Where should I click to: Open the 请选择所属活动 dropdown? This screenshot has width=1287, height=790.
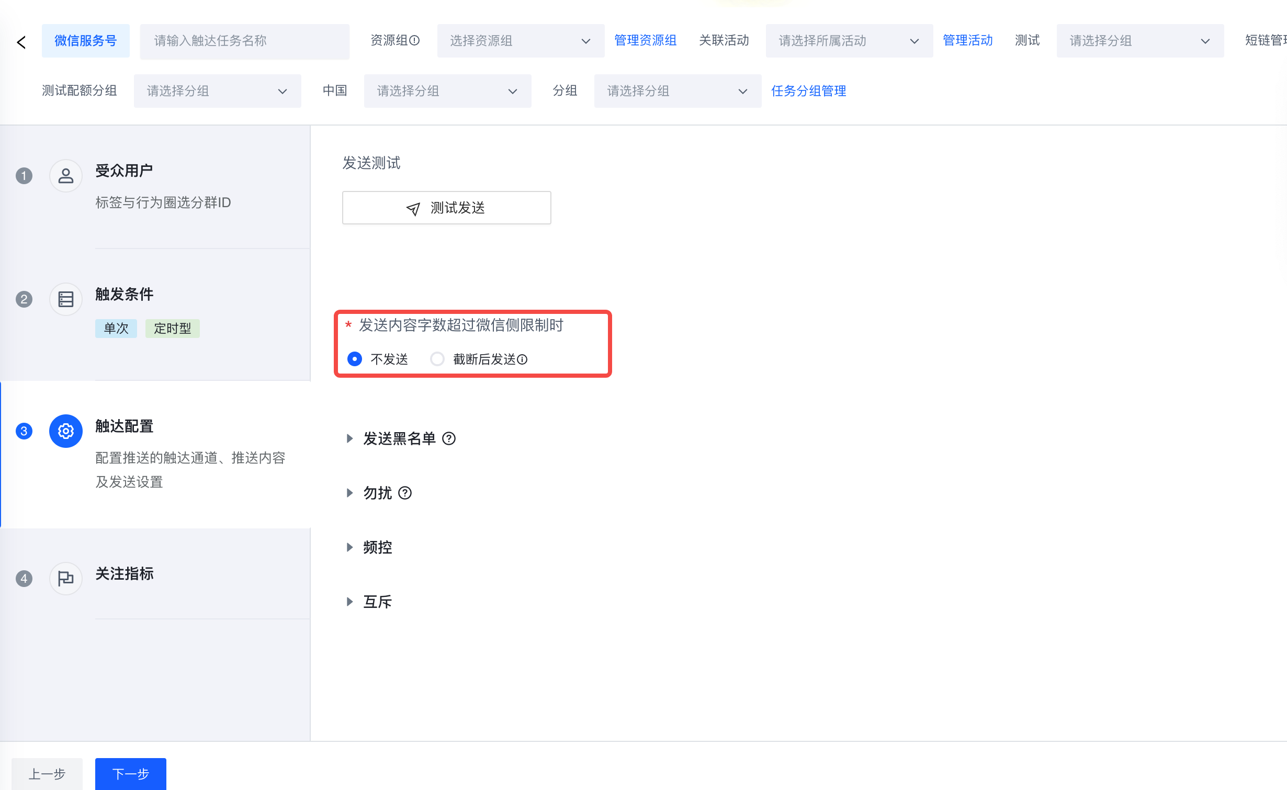[x=849, y=41]
